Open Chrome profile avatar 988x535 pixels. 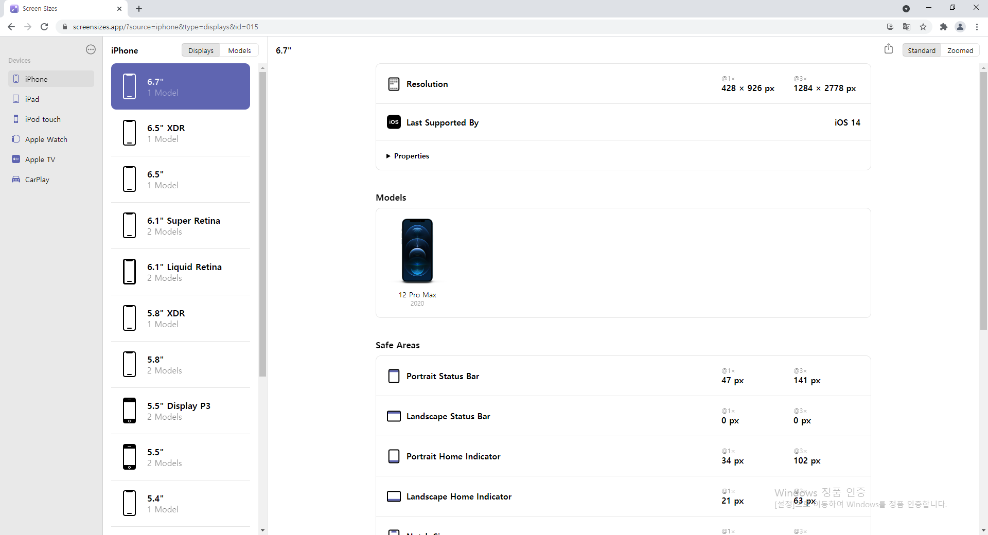coord(960,27)
